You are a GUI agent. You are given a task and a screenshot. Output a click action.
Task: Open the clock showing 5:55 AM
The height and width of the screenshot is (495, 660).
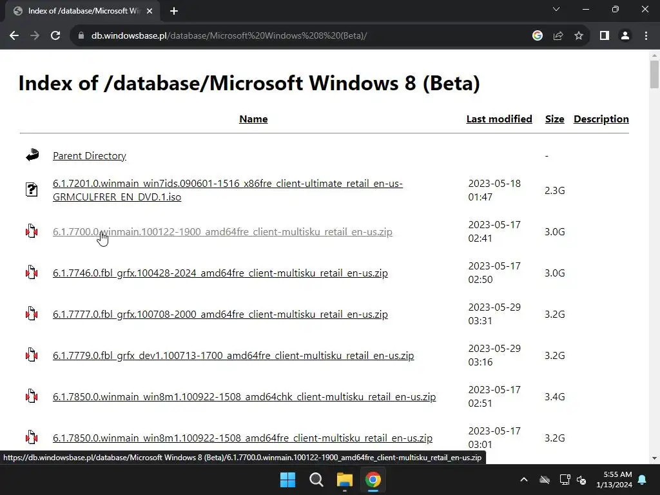coord(614,480)
